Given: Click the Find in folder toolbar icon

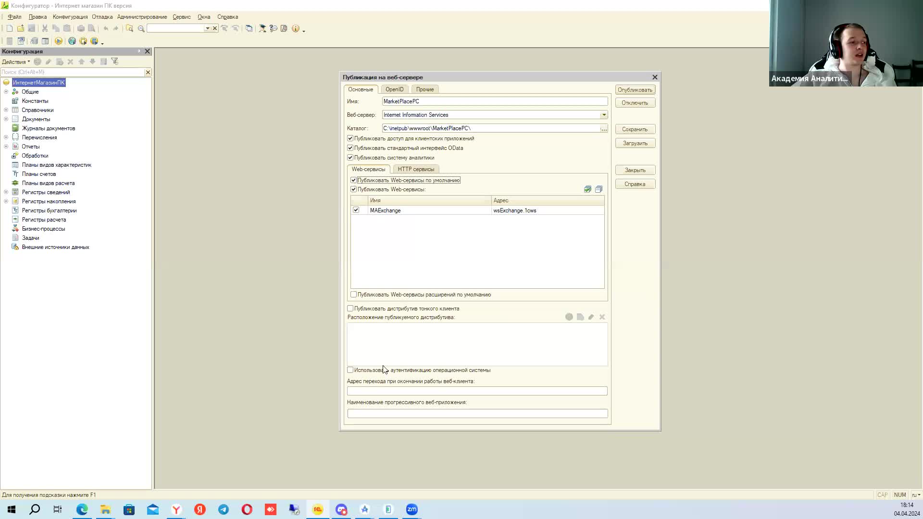Looking at the screenshot, I should (129, 28).
